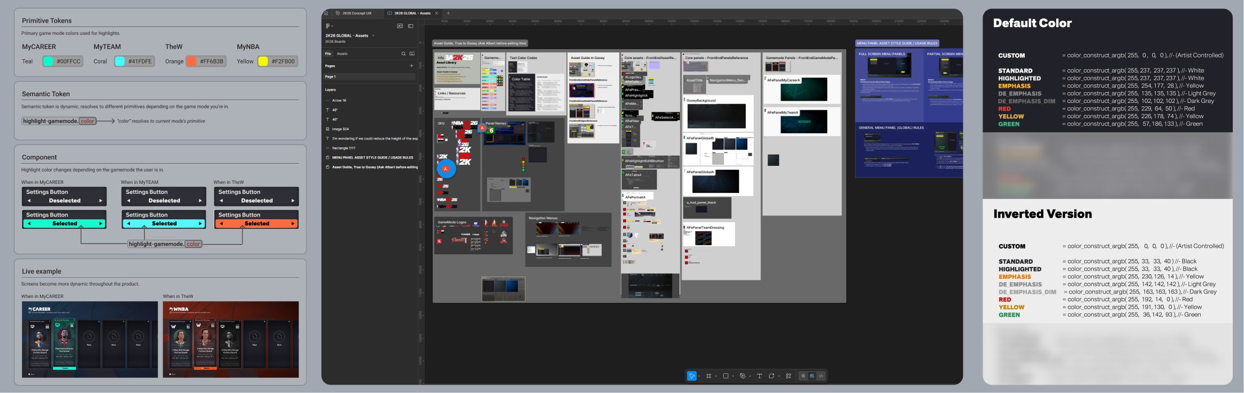Click the Teal #00FFCC color swatch
The width and height of the screenshot is (1244, 393).
tap(48, 61)
